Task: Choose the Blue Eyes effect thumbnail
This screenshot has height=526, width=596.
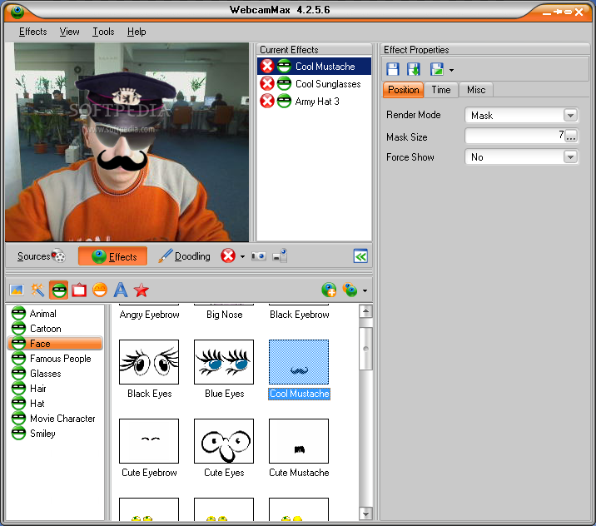Action: (x=224, y=362)
